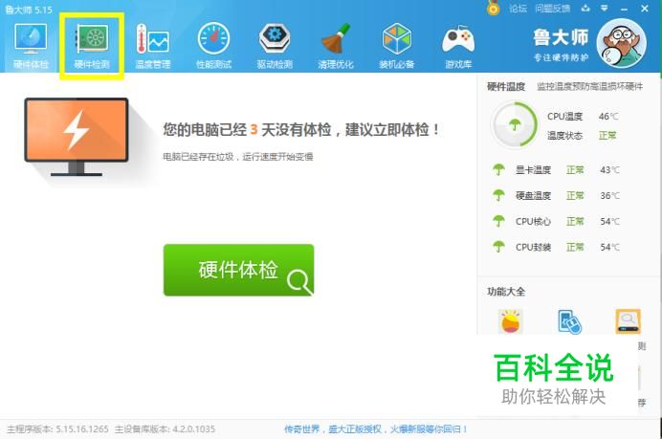This screenshot has width=662, height=439.
Task: Select the CPU核心 temperature row
Action: point(557,221)
